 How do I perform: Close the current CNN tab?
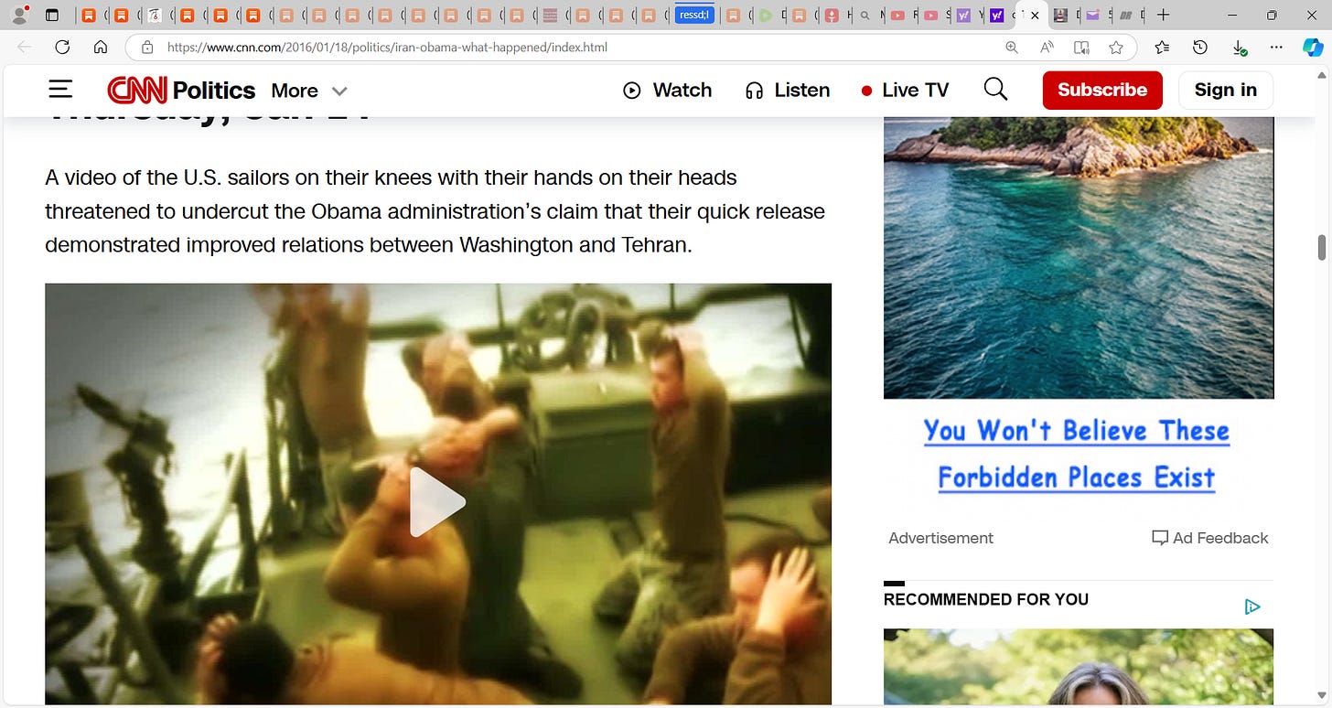point(1035,15)
